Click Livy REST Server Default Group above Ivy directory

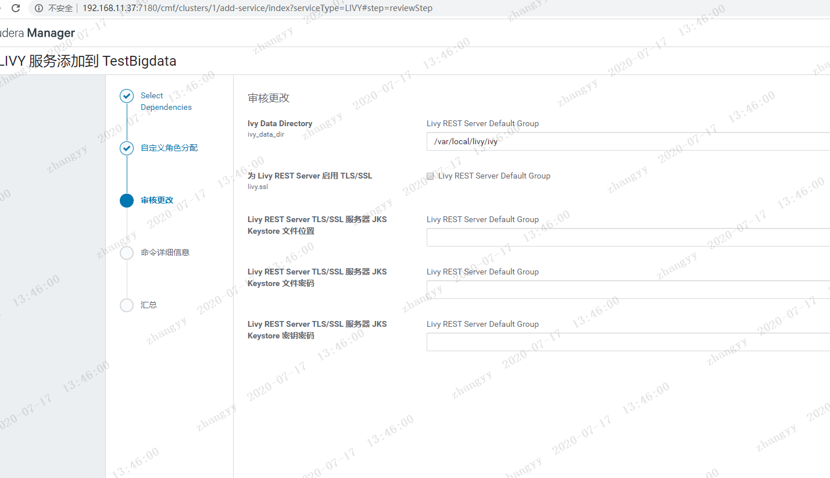pyautogui.click(x=482, y=123)
